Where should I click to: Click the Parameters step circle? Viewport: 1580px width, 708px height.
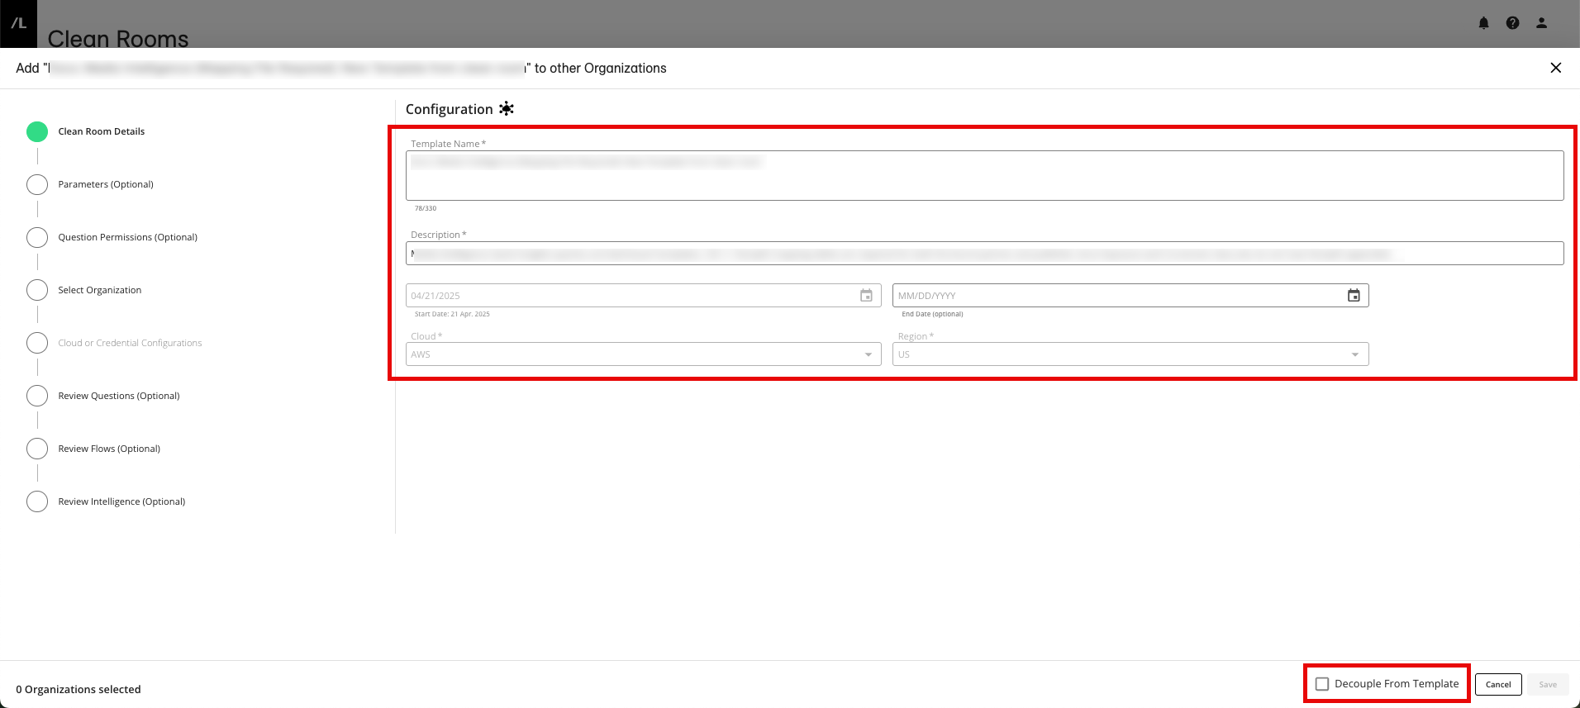click(x=37, y=184)
